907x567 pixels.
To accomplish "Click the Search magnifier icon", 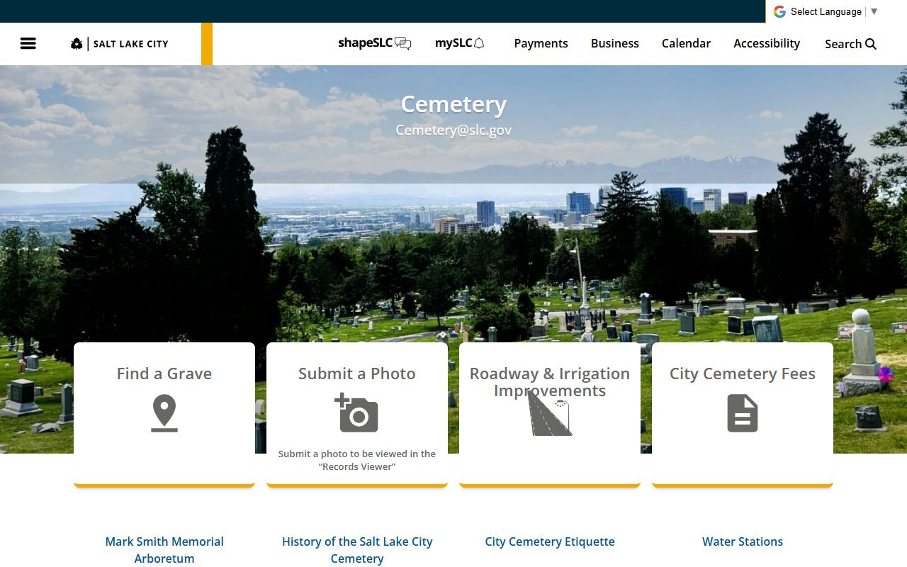I will pos(871,44).
